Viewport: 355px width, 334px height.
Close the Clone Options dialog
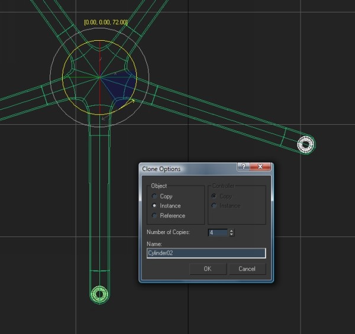[x=260, y=167]
